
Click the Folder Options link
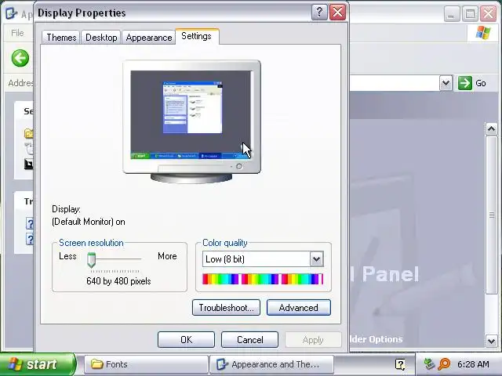click(376, 339)
